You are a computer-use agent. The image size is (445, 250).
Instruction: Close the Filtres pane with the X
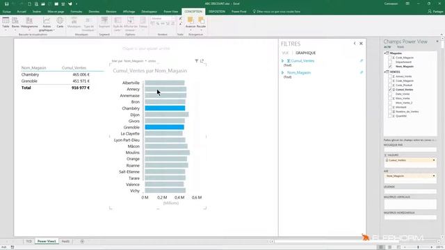pos(361,43)
